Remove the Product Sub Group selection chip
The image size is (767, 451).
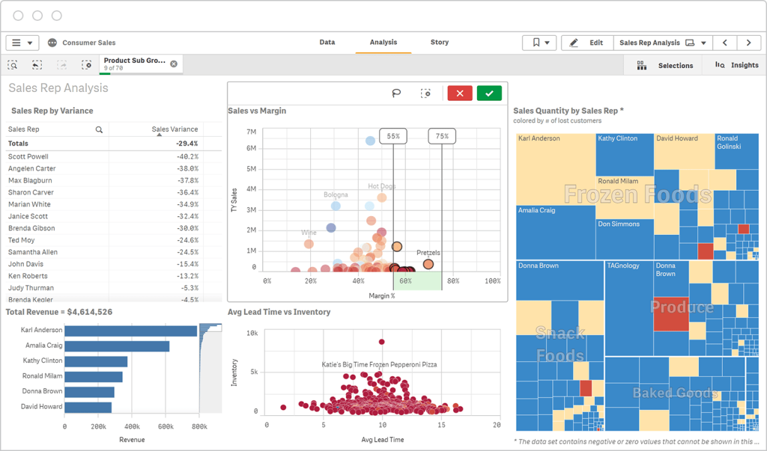tap(174, 63)
